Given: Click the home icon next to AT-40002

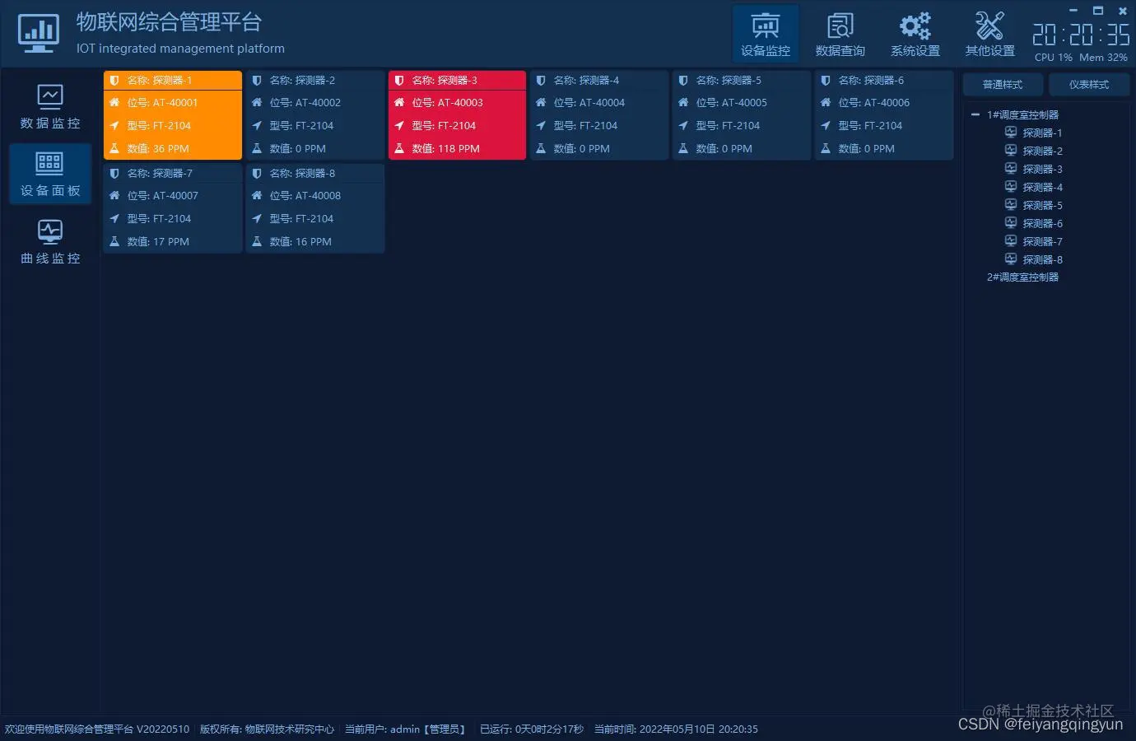Looking at the screenshot, I should click(x=257, y=103).
